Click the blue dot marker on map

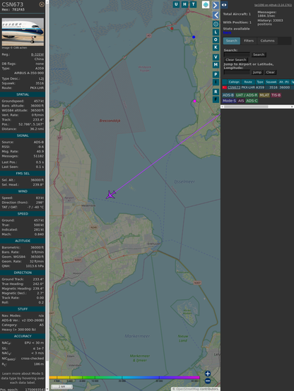tap(194, 37)
